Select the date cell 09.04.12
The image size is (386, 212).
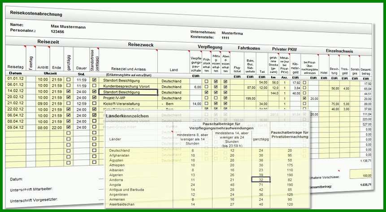16,127
